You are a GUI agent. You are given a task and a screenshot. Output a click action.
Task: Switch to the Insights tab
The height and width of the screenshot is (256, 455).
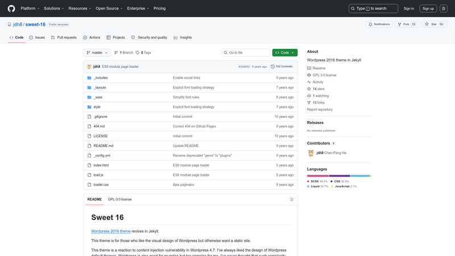(x=183, y=38)
